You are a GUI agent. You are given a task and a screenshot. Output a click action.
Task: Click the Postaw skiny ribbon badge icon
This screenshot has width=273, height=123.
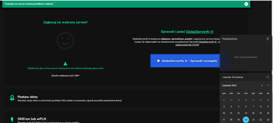[12, 98]
